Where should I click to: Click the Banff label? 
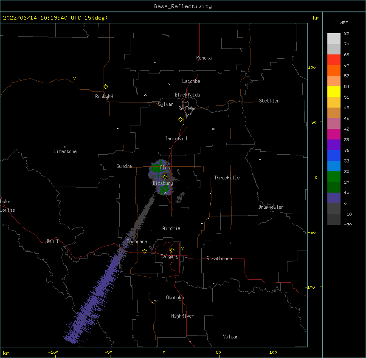pyautogui.click(x=53, y=241)
